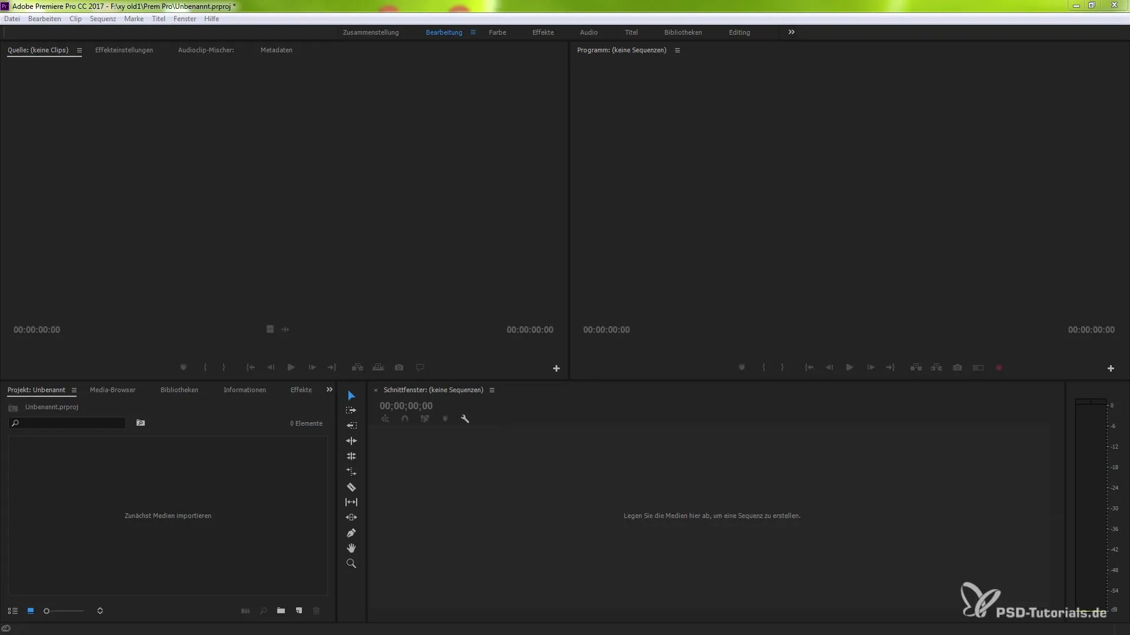Viewport: 1130px width, 635px height.
Task: Export frame camera icon in Program monitor
Action: [x=958, y=367]
